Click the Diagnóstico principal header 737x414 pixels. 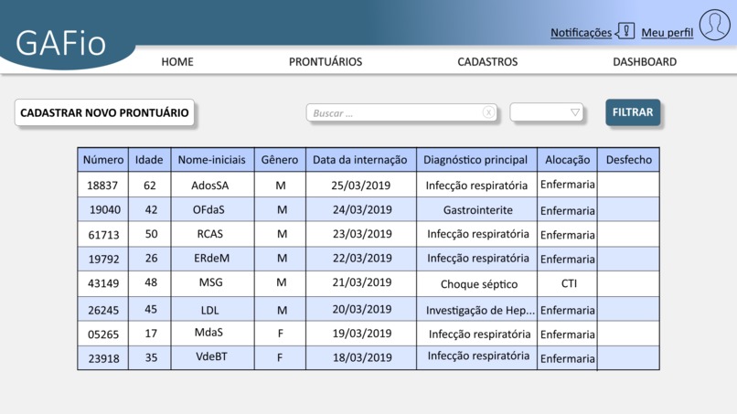pos(475,160)
